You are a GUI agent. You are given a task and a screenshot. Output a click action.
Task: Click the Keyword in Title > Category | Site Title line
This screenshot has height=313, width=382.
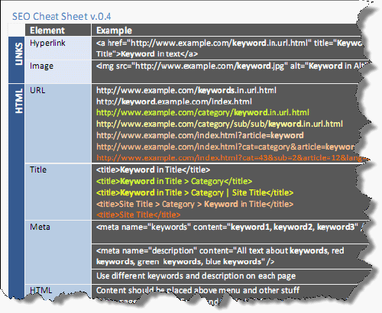click(195, 192)
